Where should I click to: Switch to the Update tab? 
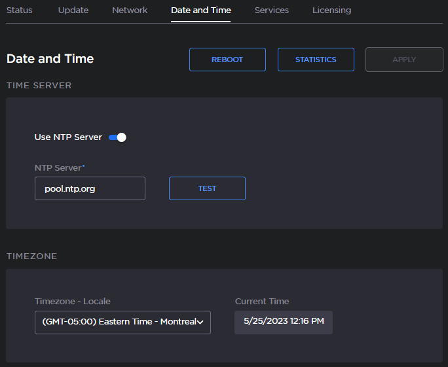(x=73, y=10)
